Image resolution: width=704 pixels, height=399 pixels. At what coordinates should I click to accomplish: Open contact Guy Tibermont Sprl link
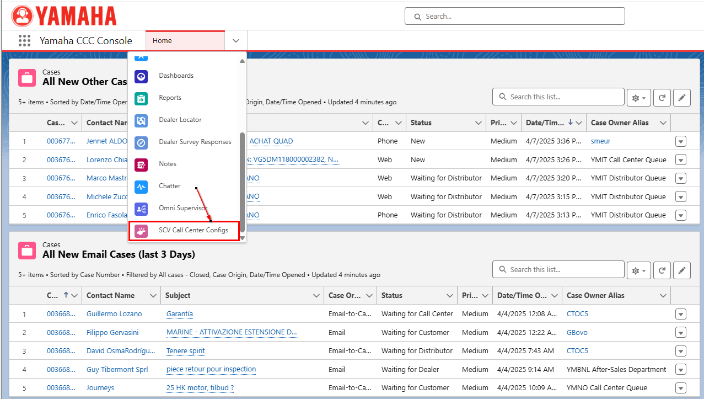[117, 369]
